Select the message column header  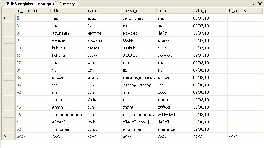point(139,11)
